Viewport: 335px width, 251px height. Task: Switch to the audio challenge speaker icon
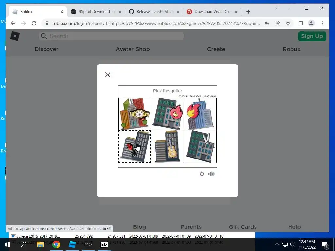point(211,174)
